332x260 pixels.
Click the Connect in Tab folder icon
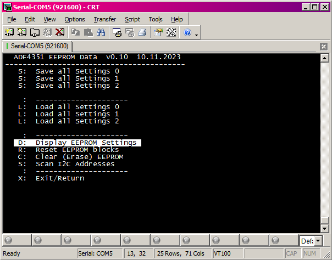pyautogui.click(x=35, y=32)
